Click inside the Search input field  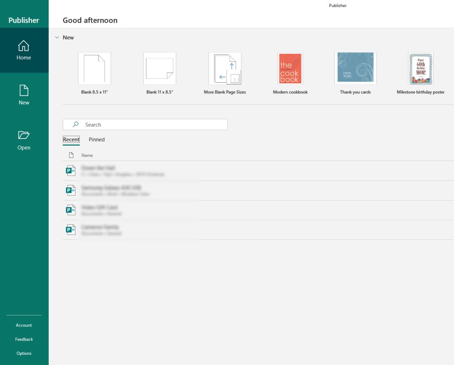click(151, 125)
